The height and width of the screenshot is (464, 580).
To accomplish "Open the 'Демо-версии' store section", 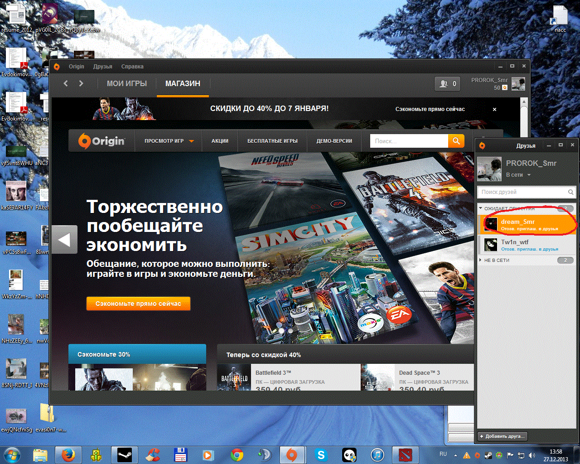I will (x=334, y=141).
